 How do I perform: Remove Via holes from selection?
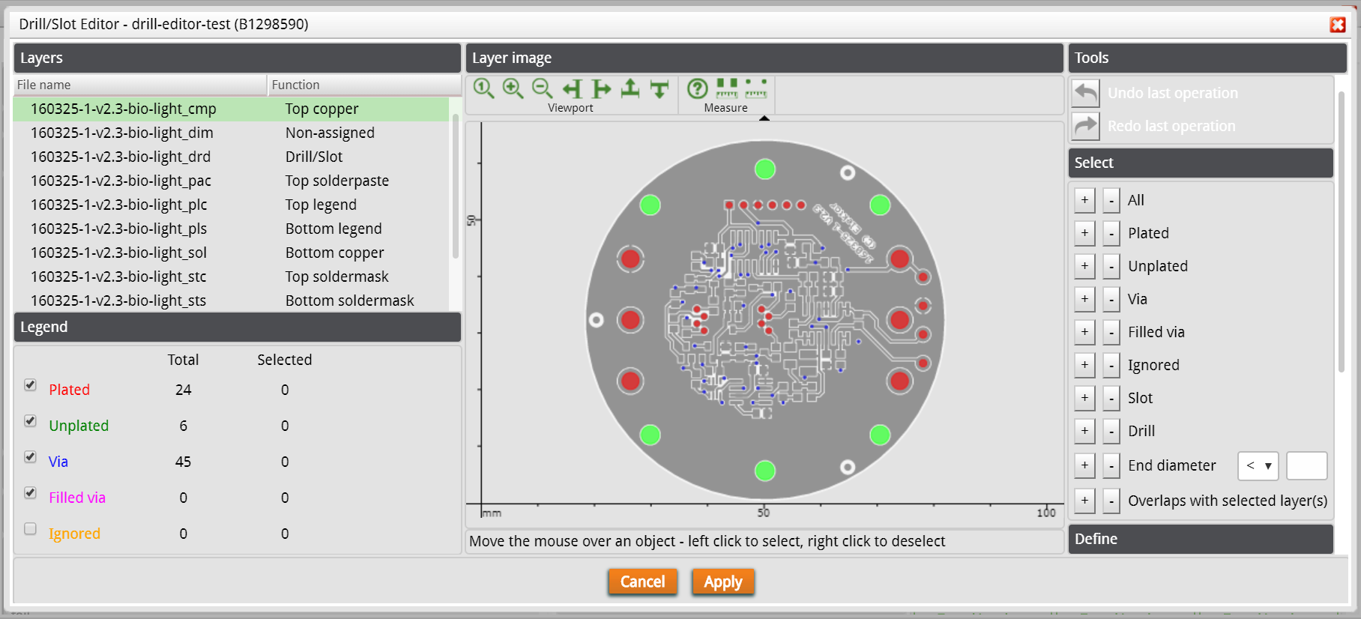1111,299
